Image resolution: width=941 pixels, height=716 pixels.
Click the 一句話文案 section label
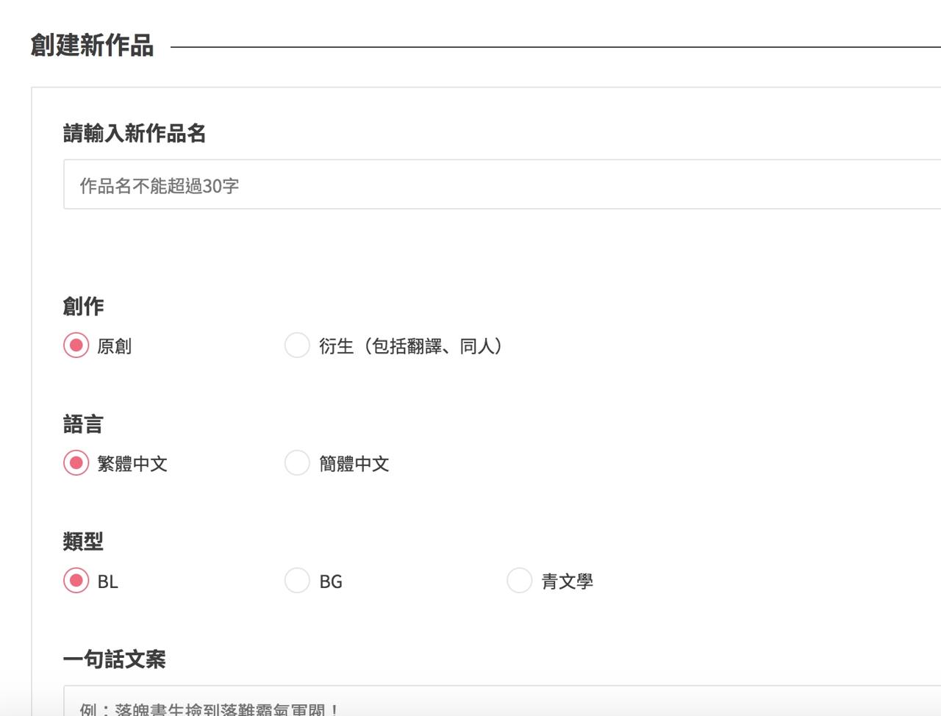tap(114, 659)
